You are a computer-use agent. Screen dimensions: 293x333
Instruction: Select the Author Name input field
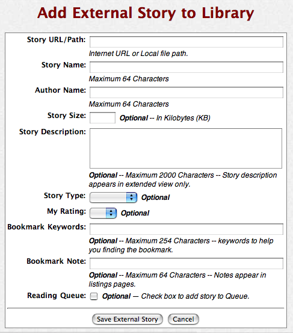(x=187, y=92)
